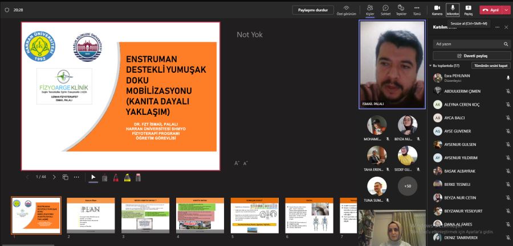Mute the Mikrofon button
The height and width of the screenshot is (246, 513).
(x=453, y=10)
